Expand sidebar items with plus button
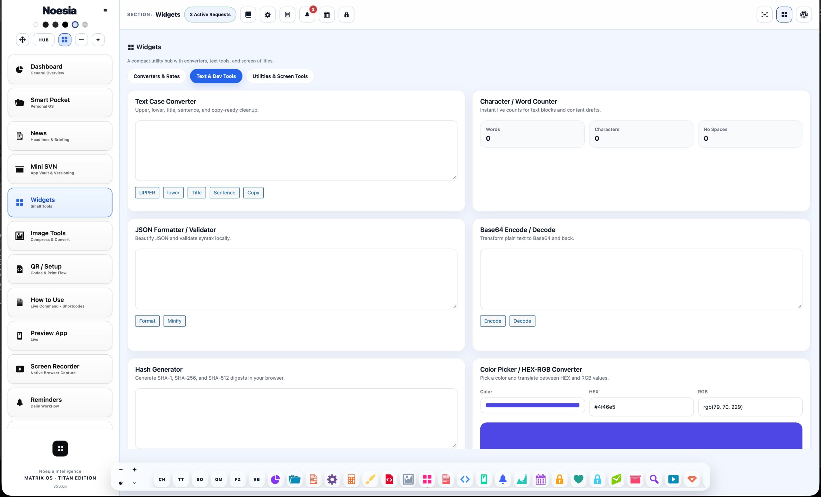Viewport: 821px width, 497px height. (x=98, y=40)
